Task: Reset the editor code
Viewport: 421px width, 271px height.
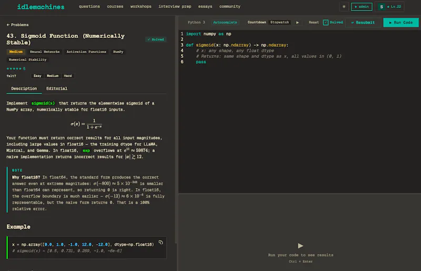Action: click(x=314, y=22)
